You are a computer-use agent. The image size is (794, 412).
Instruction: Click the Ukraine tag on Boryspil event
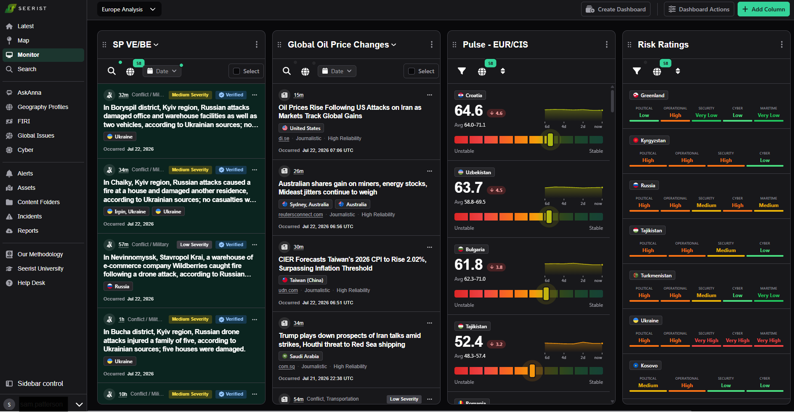click(x=120, y=137)
